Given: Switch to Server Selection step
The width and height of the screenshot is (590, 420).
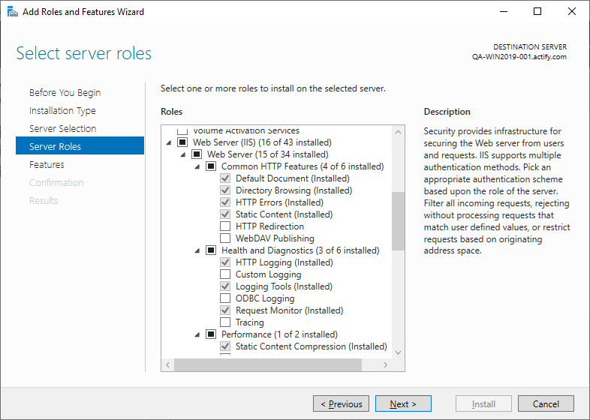Looking at the screenshot, I should 62,129.
